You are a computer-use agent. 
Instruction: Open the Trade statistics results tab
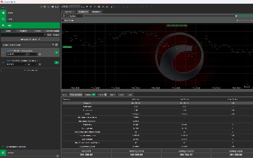click(76, 95)
